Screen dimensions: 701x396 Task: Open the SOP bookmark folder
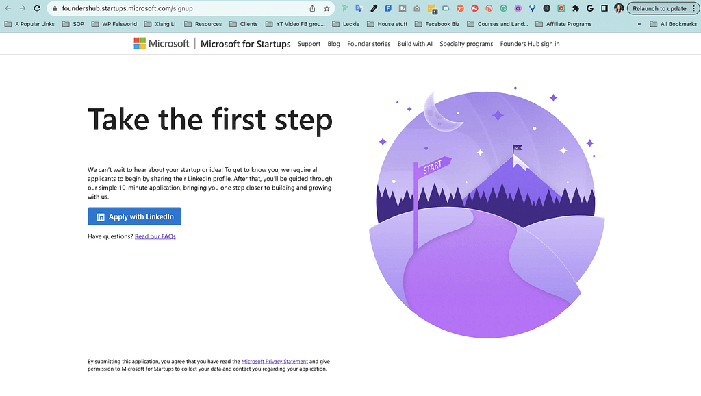[73, 24]
